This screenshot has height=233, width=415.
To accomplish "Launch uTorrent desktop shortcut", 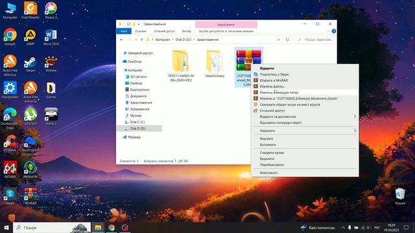I will 30,116.
